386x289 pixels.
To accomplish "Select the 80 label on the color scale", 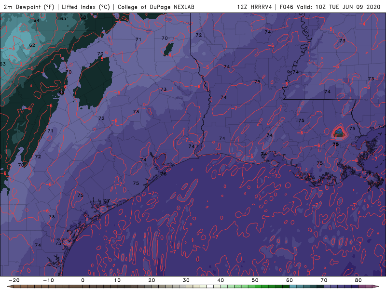I will (x=358, y=280).
